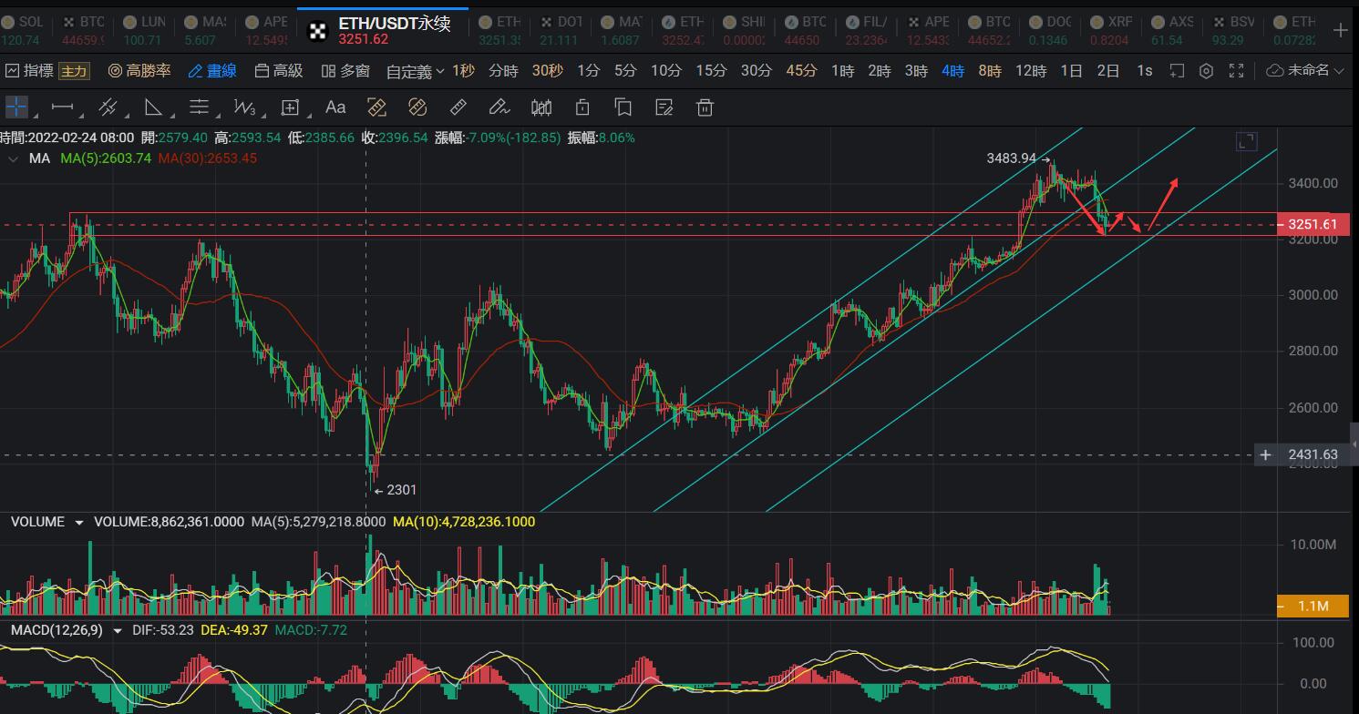Maximize the main chart pane icon
This screenshot has width=1359, height=714.
(1246, 141)
